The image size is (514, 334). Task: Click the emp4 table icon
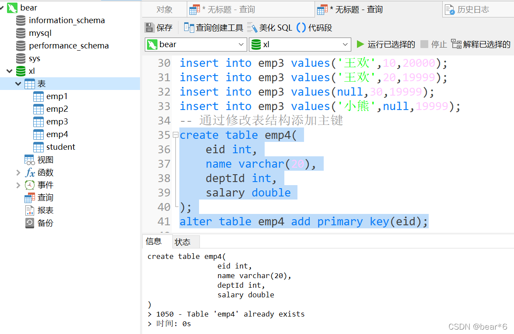[38, 134]
